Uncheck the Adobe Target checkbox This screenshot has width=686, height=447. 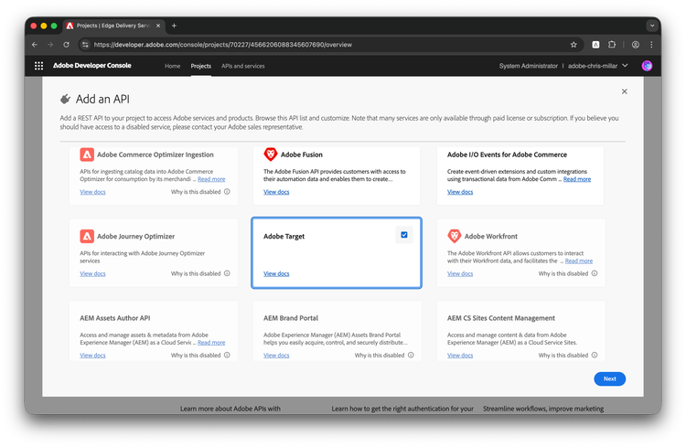tap(404, 235)
